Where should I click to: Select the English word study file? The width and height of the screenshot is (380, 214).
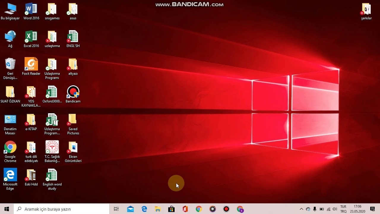(52, 180)
